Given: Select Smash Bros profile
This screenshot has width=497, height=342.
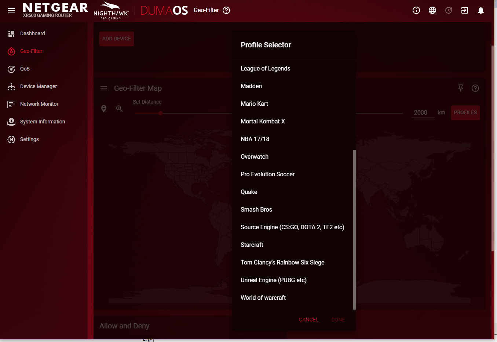Looking at the screenshot, I should point(292,209).
